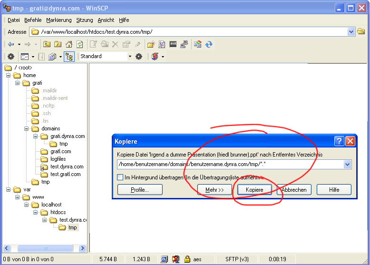Toggle the directory tree view icon

[68, 57]
